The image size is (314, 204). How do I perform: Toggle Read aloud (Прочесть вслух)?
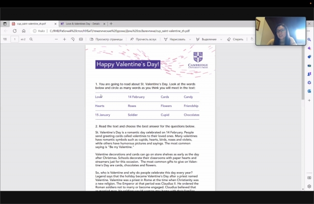tap(143, 39)
